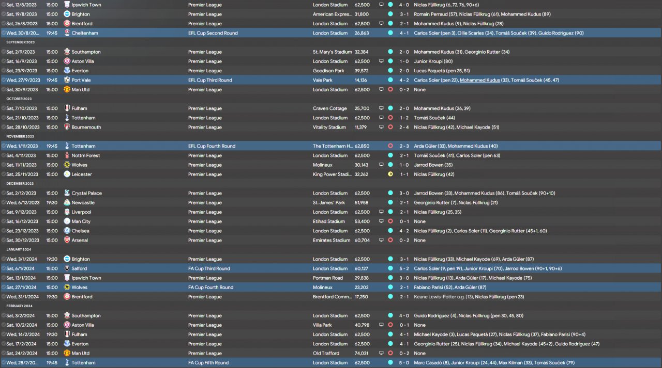Screen dimensions: 662x368
Task: Open the EFL Cup Fourth Round competition link
Action: pyautogui.click(x=212, y=146)
